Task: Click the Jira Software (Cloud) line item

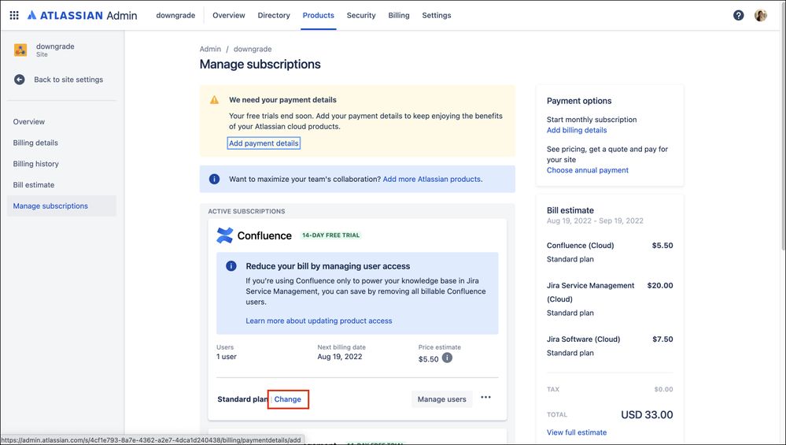Action: point(584,339)
